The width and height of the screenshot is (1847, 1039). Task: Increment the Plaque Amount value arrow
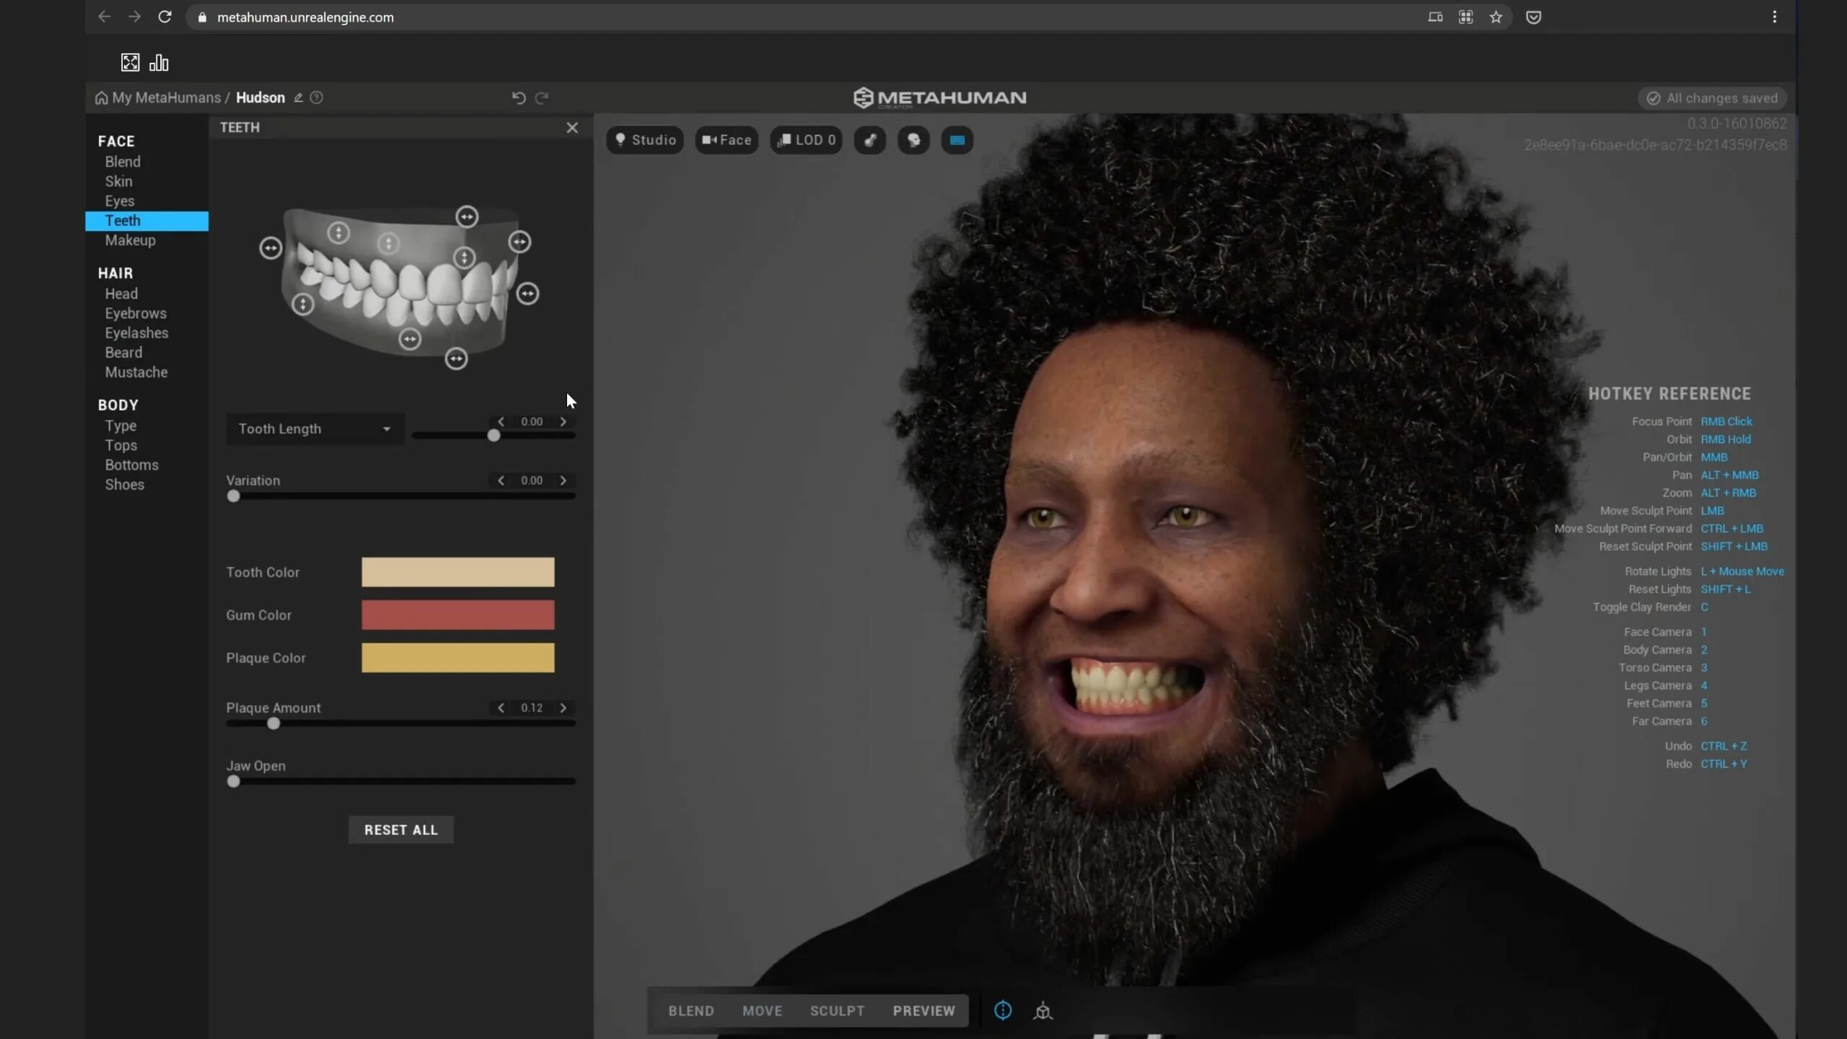[x=563, y=708]
